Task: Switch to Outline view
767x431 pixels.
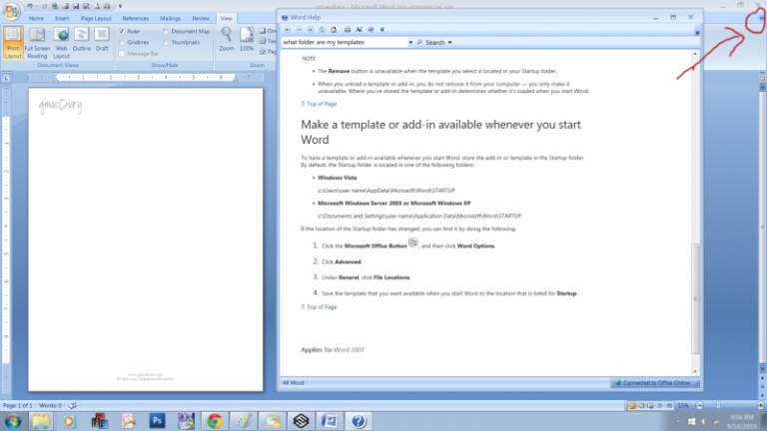Action: (x=82, y=40)
